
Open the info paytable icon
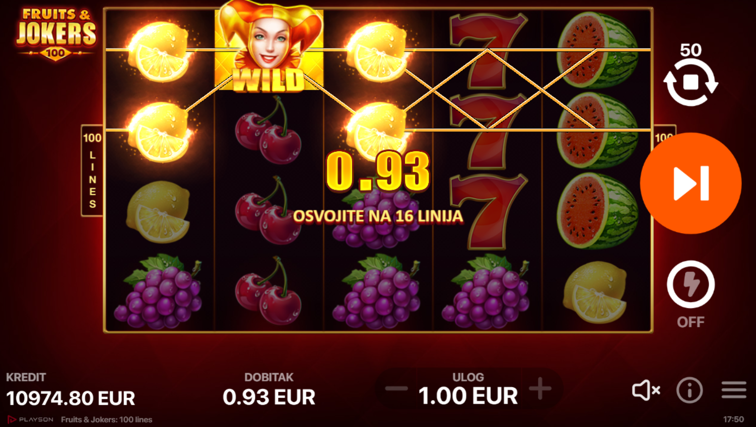coord(690,390)
